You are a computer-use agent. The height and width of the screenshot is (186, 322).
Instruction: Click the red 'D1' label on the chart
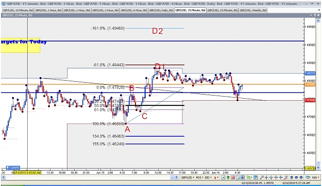point(160,66)
